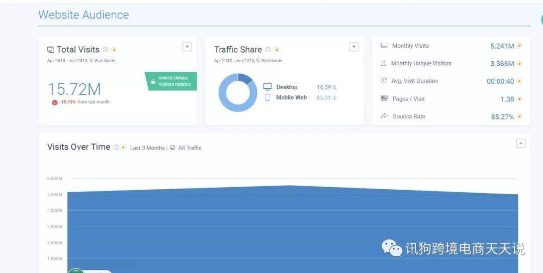Click the Traffic Share donut chart
Viewport: 543px width, 273px height.
tap(238, 93)
